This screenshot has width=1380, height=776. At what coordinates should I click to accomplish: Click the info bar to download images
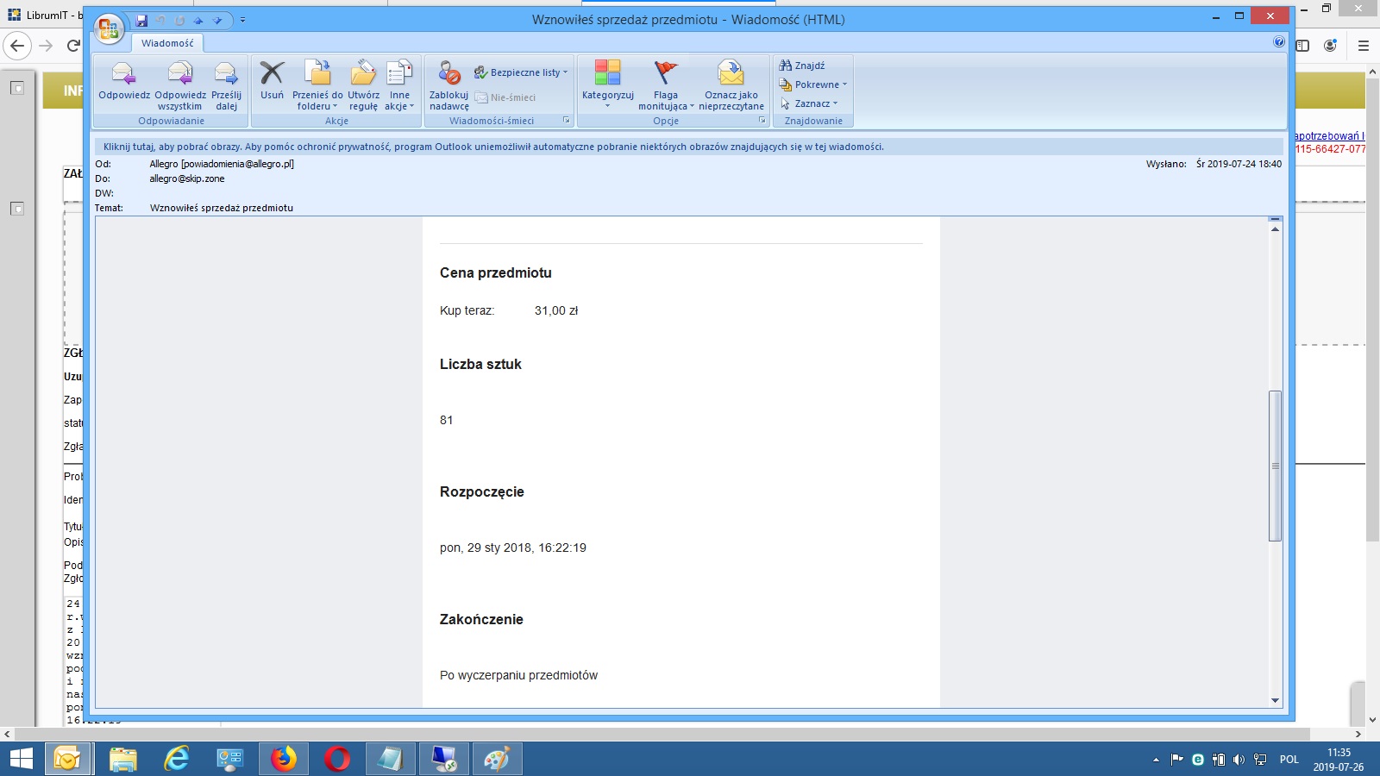pyautogui.click(x=493, y=147)
